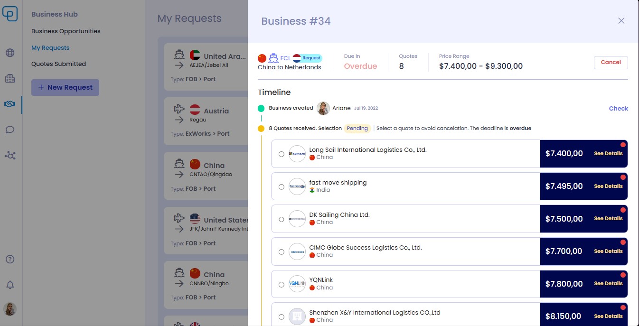The width and height of the screenshot is (639, 326).
Task: Open the chat bubble messages icon
Action: click(x=10, y=130)
